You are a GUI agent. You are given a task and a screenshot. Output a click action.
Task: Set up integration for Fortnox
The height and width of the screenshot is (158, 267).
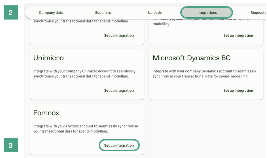[x=119, y=145]
